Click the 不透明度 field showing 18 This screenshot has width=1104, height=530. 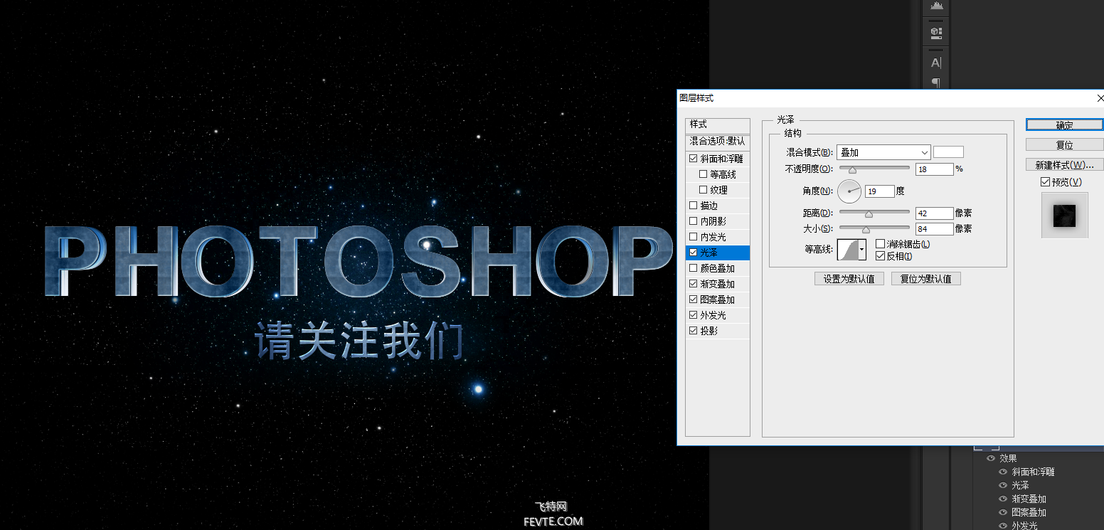[934, 169]
